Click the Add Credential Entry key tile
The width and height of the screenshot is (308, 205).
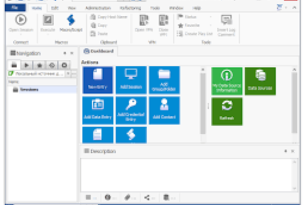[131, 111]
